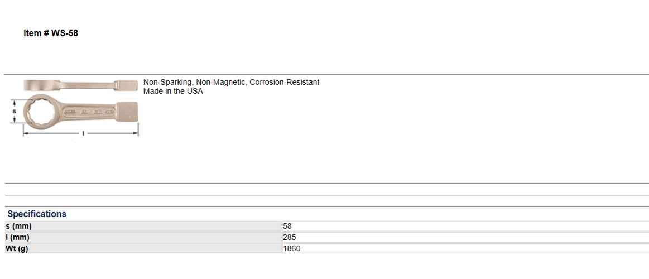
Task: Click the square striking block on lower wrench
Action: 127,112
